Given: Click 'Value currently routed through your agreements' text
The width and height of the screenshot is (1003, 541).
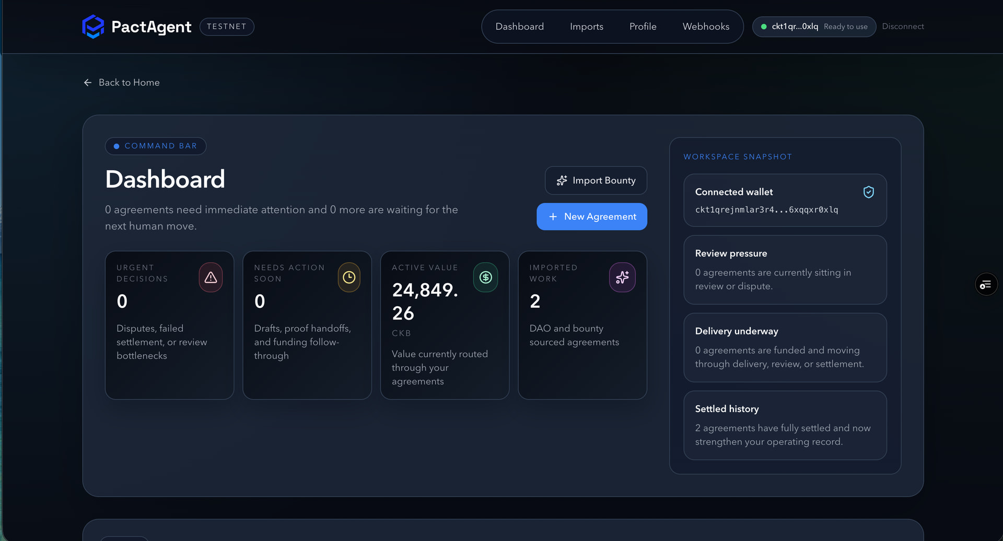Looking at the screenshot, I should coord(440,368).
